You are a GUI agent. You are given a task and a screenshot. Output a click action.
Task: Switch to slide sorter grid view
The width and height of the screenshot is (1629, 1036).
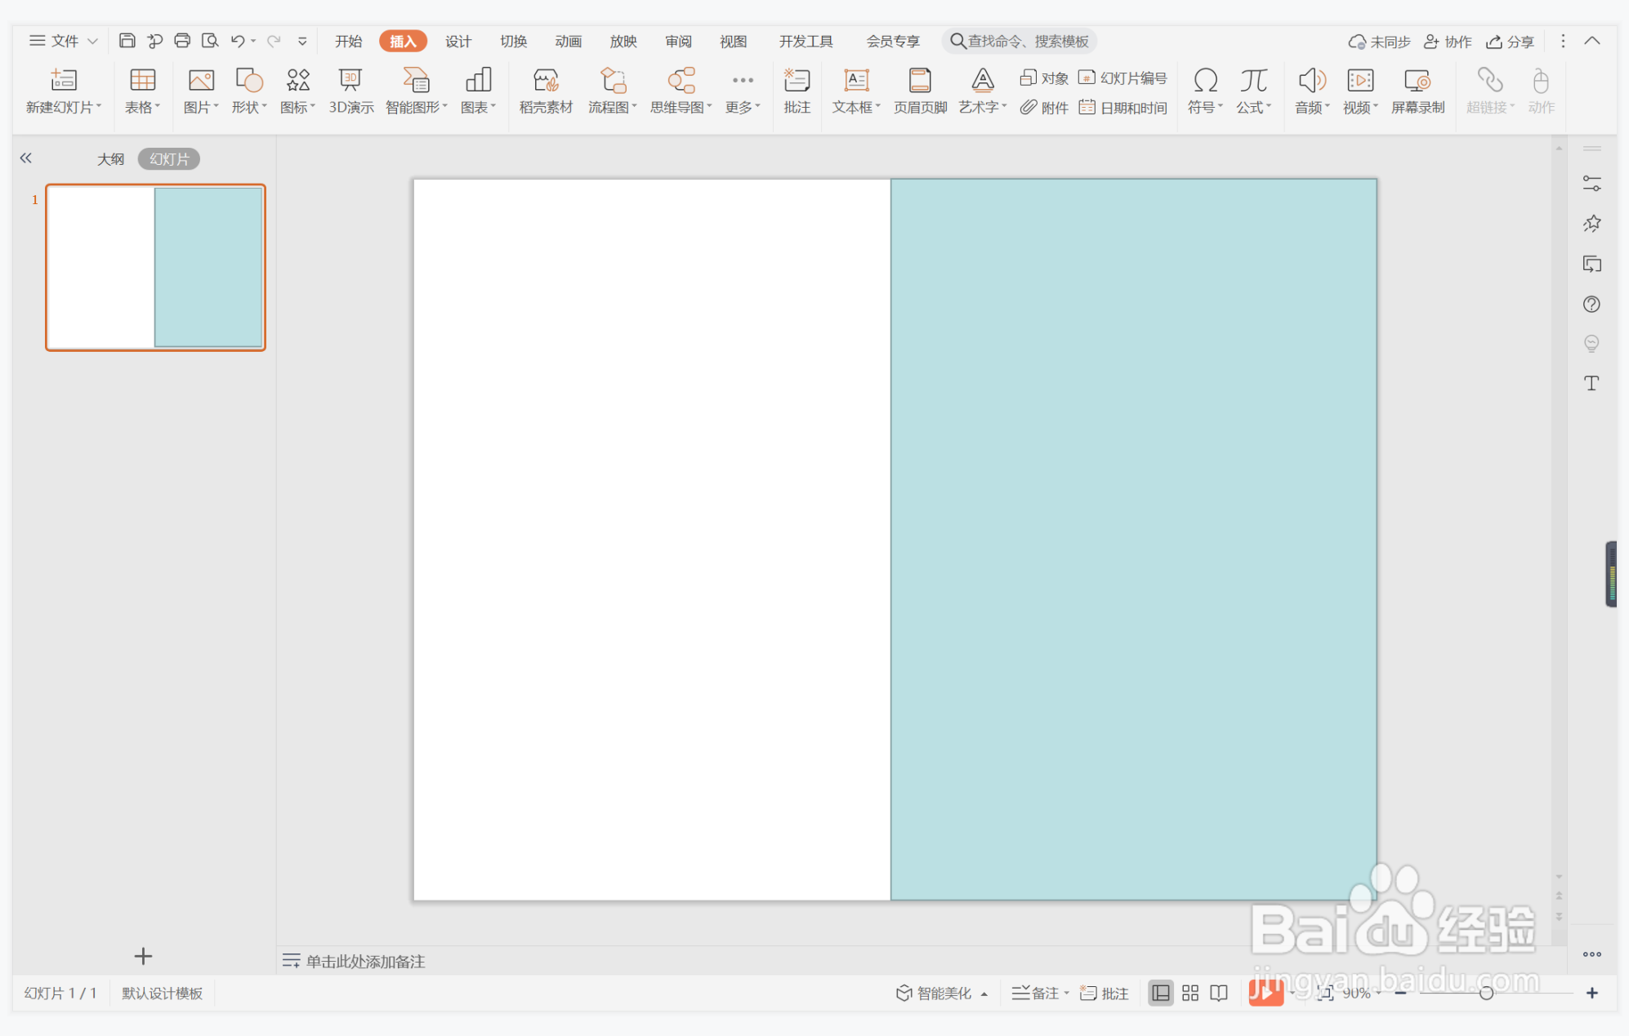(1190, 993)
